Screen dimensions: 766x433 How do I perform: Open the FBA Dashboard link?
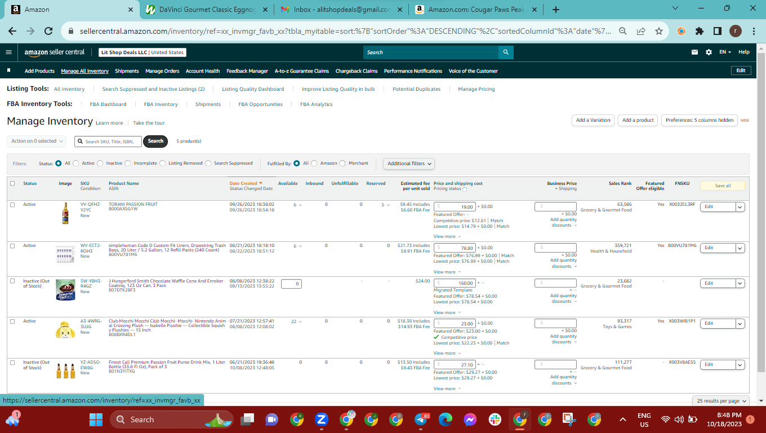108,104
